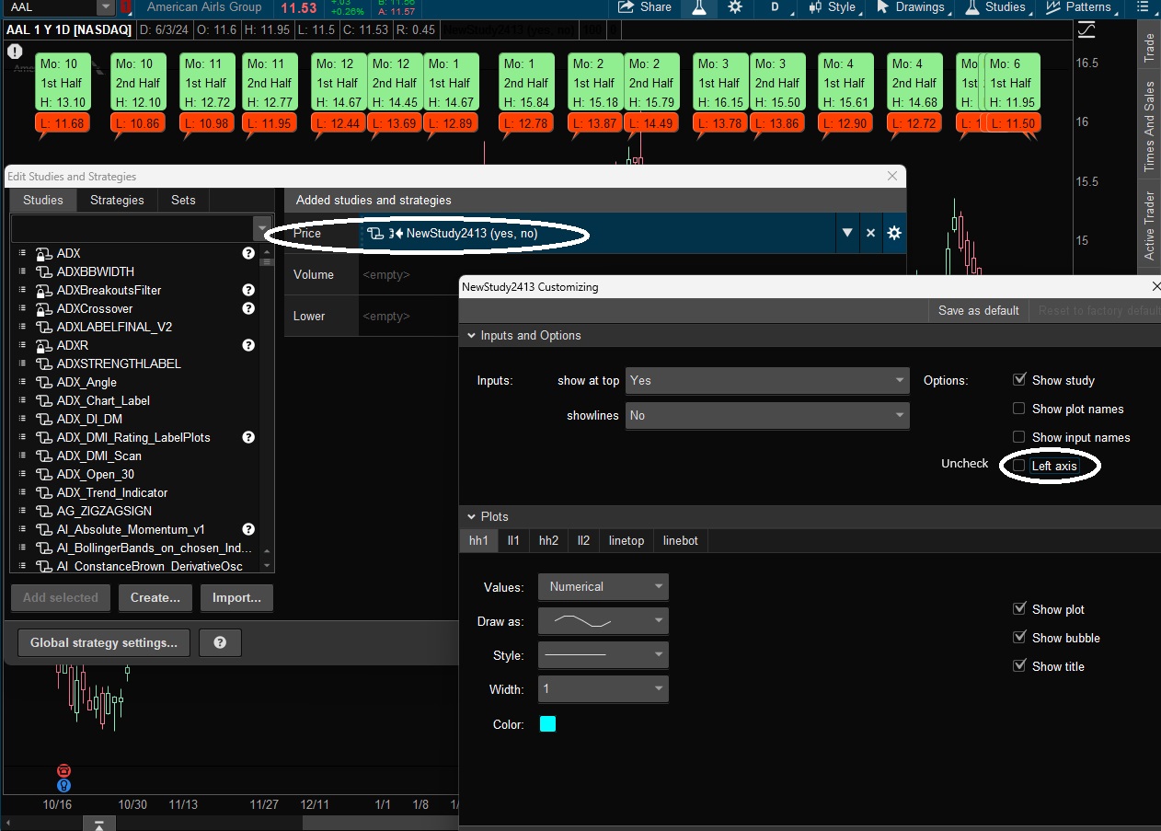
Task: Select ADX_Trend_Indicator in studies list
Action: click(x=112, y=492)
